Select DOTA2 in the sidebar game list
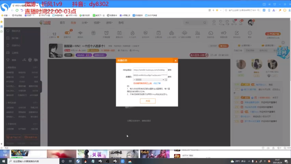The image size is (291, 164). click(x=35, y=72)
